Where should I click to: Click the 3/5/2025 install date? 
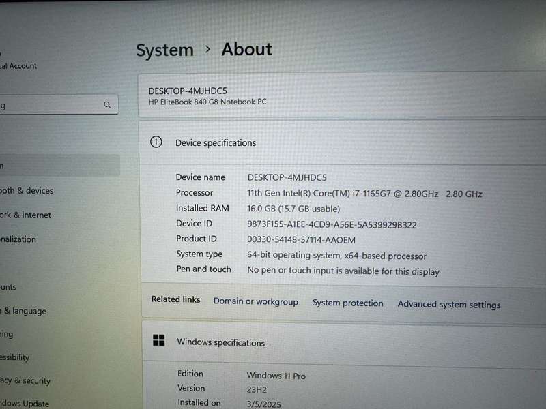click(263, 404)
